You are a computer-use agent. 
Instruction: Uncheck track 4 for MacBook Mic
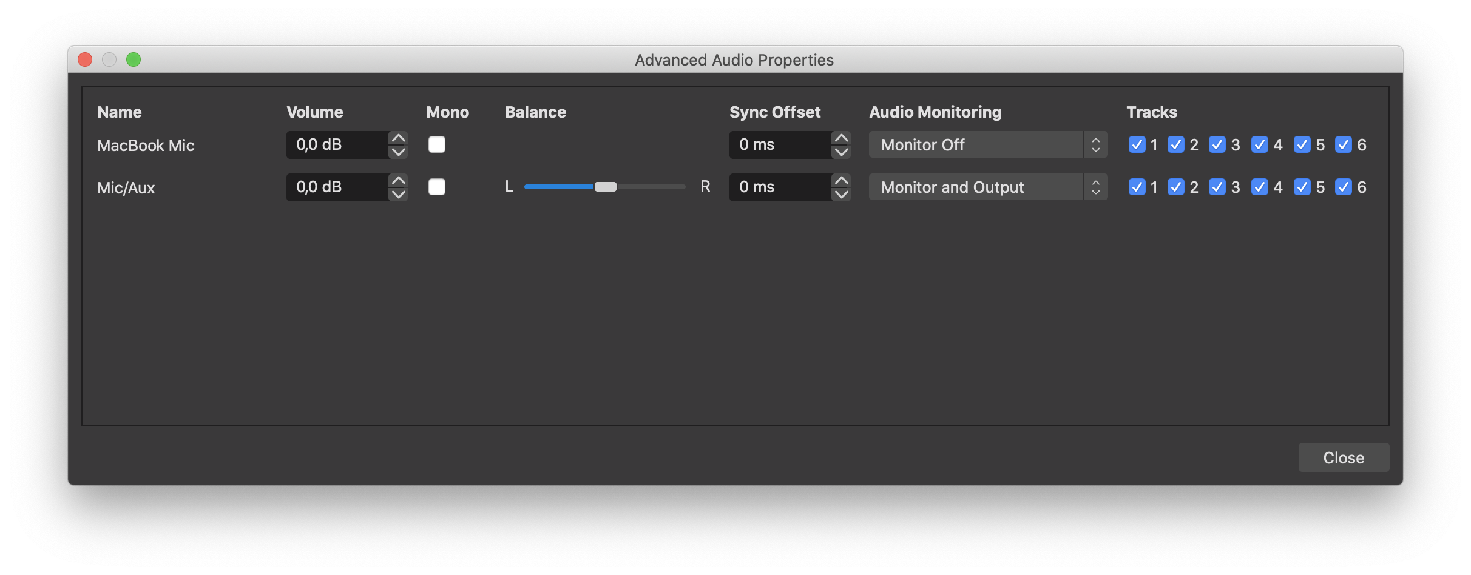[1260, 144]
